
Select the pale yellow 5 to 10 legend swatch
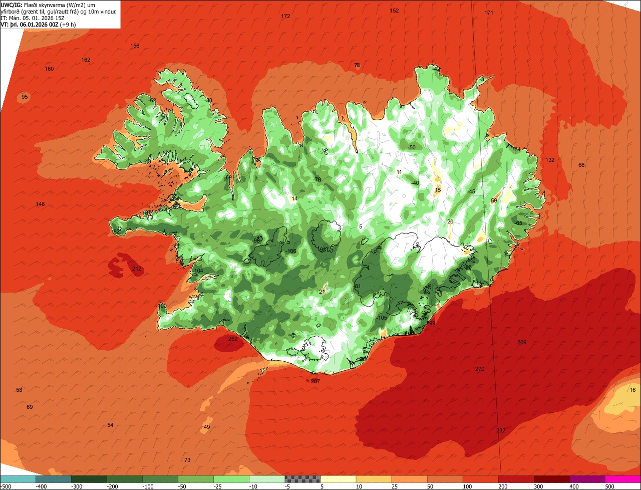click(x=338, y=479)
